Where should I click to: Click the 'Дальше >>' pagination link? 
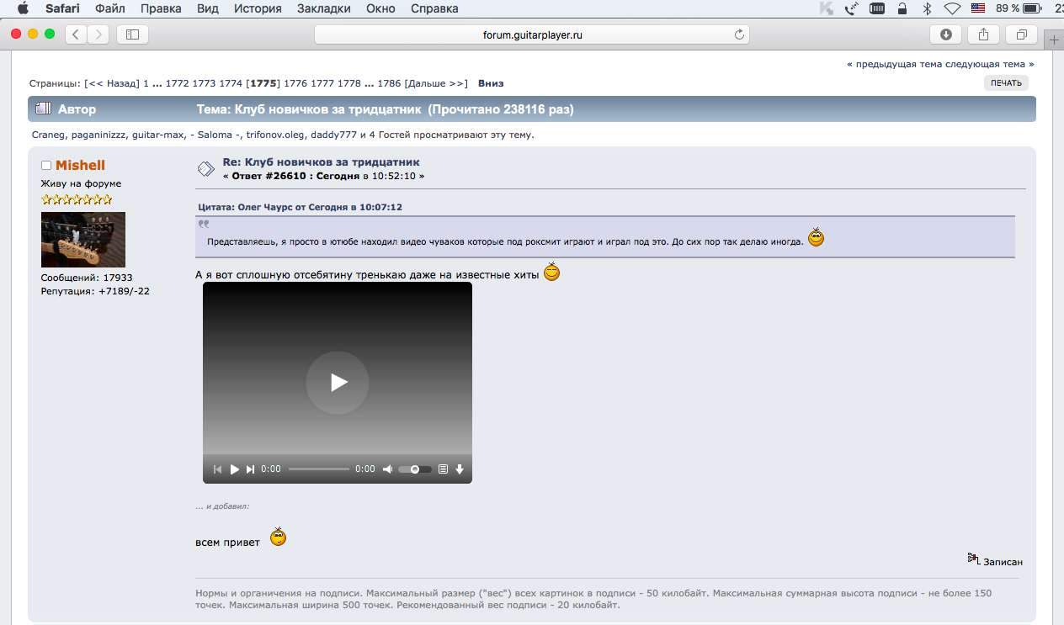pos(435,83)
